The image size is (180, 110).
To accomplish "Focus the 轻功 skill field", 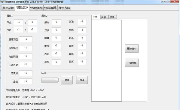I will pos(82,54).
